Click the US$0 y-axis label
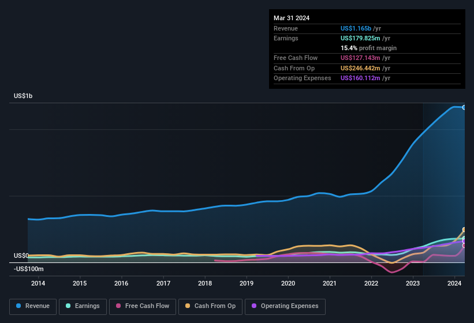474x323 pixels. 21,256
